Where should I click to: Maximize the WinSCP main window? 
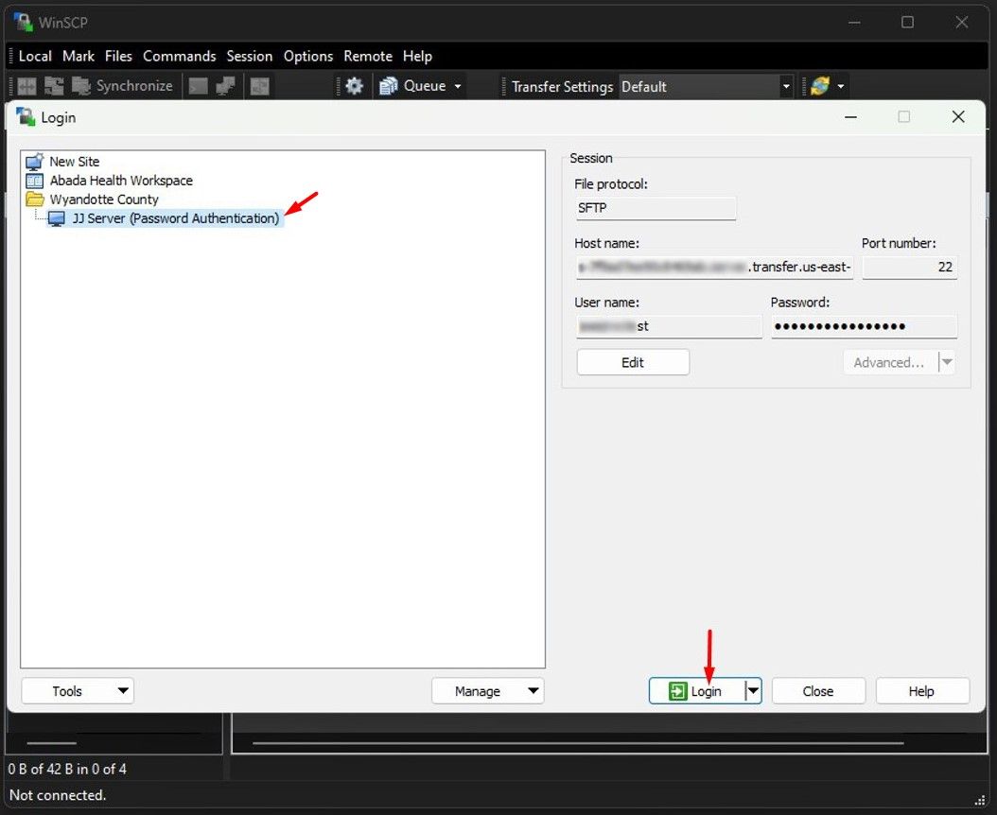click(907, 23)
